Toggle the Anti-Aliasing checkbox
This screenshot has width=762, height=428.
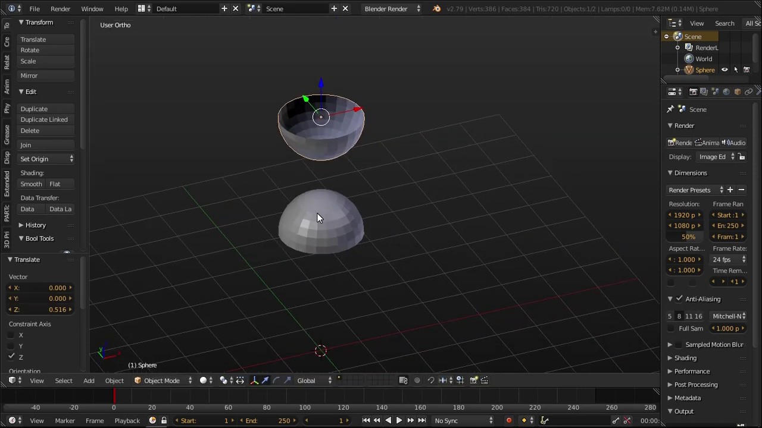coord(680,299)
